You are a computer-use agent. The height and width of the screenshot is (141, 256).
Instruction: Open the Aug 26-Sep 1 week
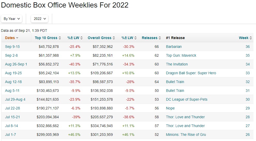[x=16, y=64]
